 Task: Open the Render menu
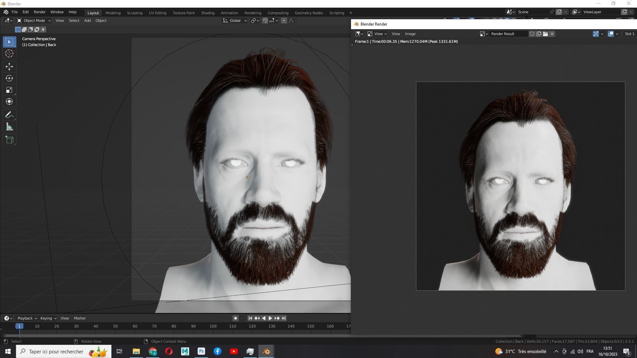click(39, 12)
